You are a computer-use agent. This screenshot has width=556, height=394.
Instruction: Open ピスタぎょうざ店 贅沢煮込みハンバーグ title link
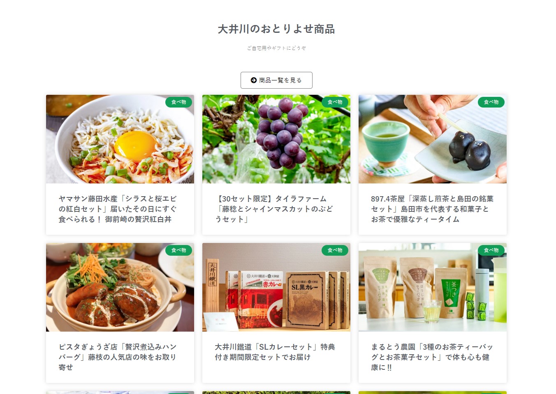pyautogui.click(x=118, y=357)
